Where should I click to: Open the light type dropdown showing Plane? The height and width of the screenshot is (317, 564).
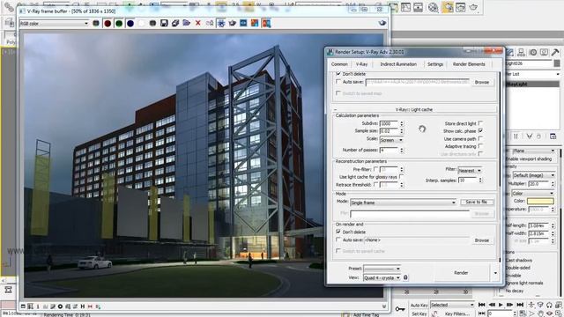click(534, 151)
